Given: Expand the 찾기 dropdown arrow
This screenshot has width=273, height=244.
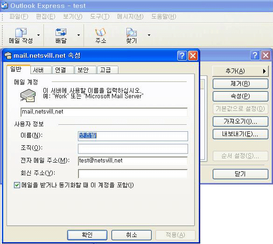Looking at the screenshot, I should pyautogui.click(x=149, y=35).
